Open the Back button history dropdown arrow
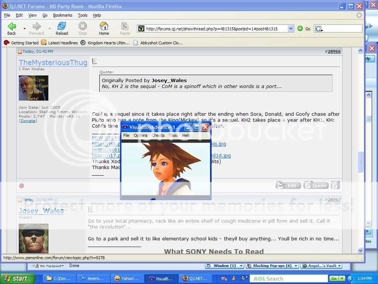Image resolution: width=378 pixels, height=284 pixels. point(24,28)
